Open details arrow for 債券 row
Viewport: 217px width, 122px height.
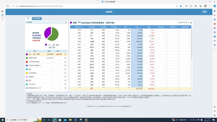[x=65, y=80]
